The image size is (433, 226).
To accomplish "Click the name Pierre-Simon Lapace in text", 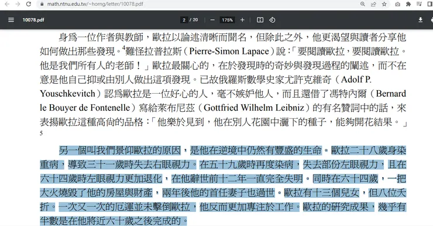I will 229,52.
